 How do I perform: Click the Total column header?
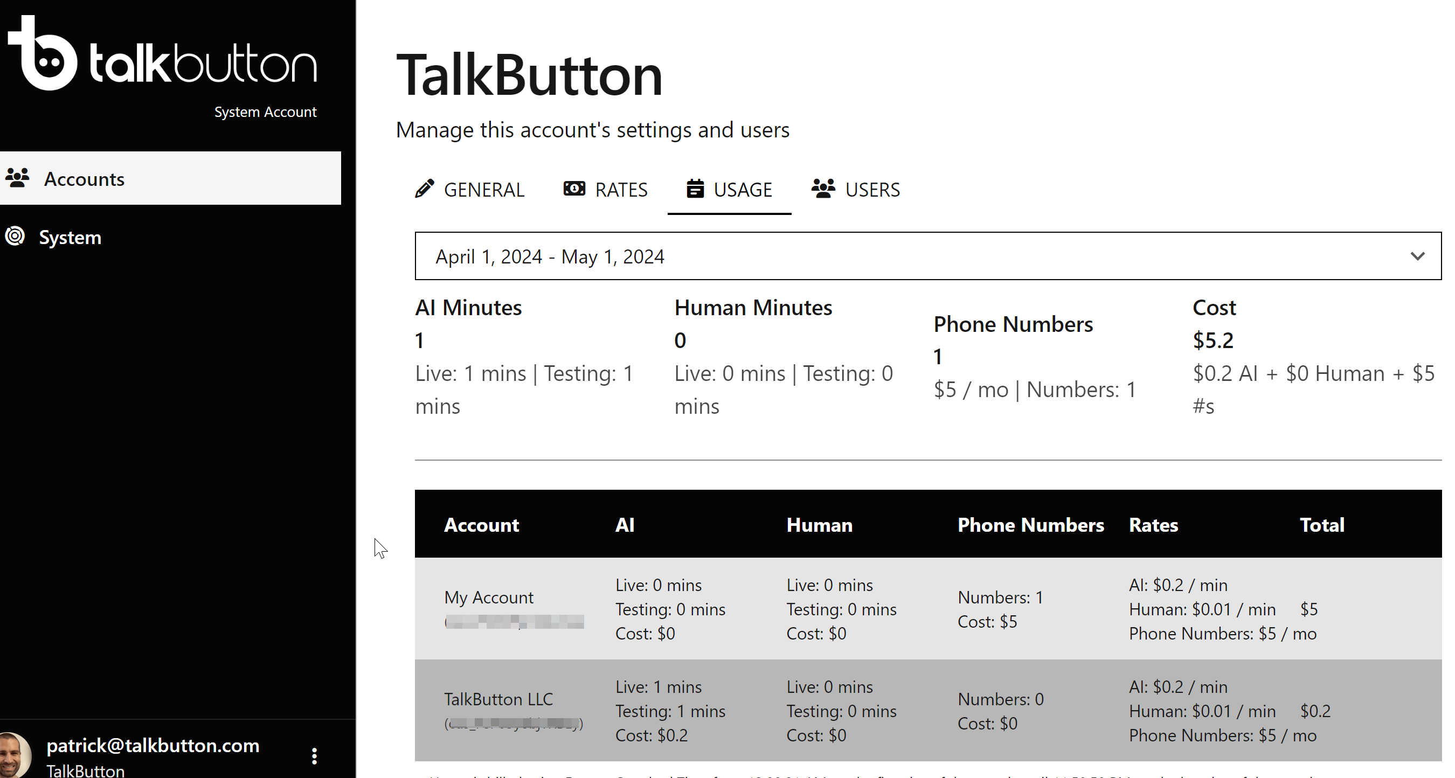(1321, 525)
